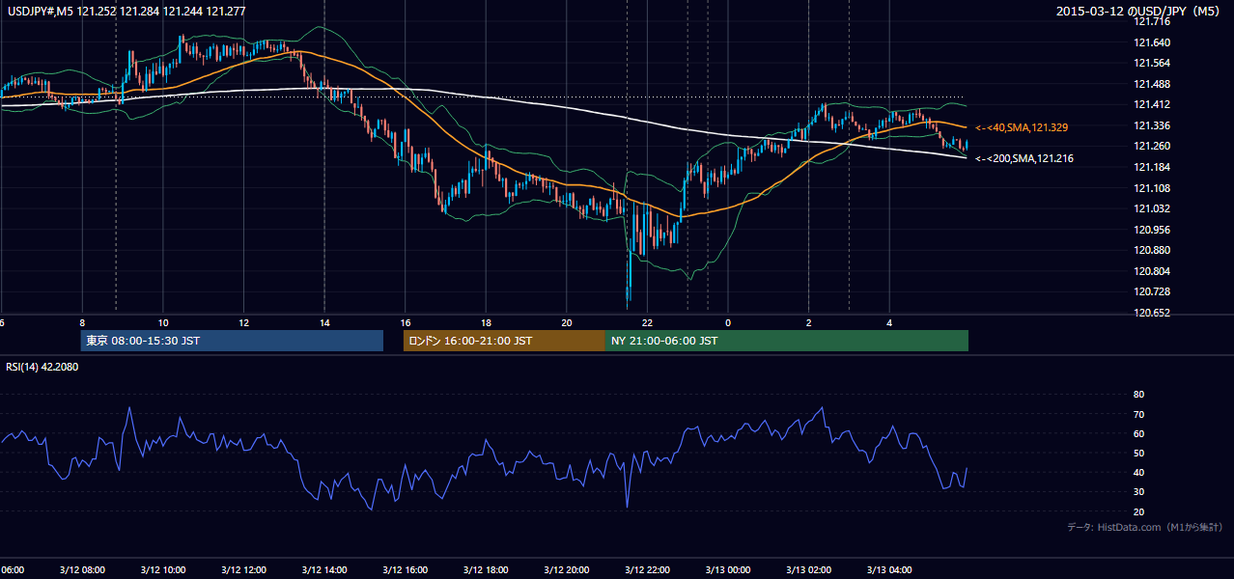Click bottom time label 3/13 00:00

click(728, 570)
